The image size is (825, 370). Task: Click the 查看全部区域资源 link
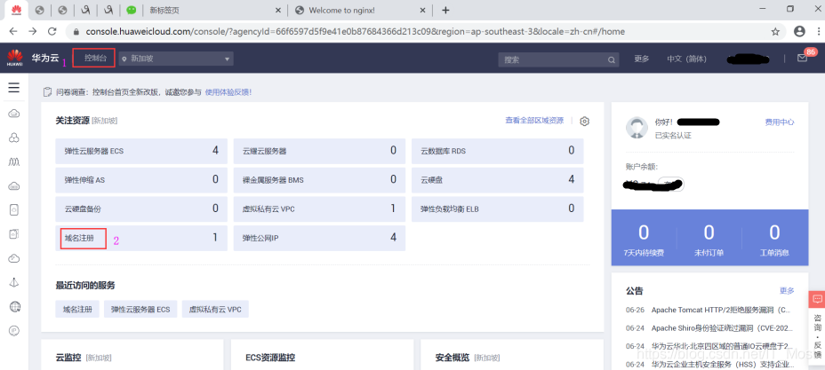(x=534, y=121)
